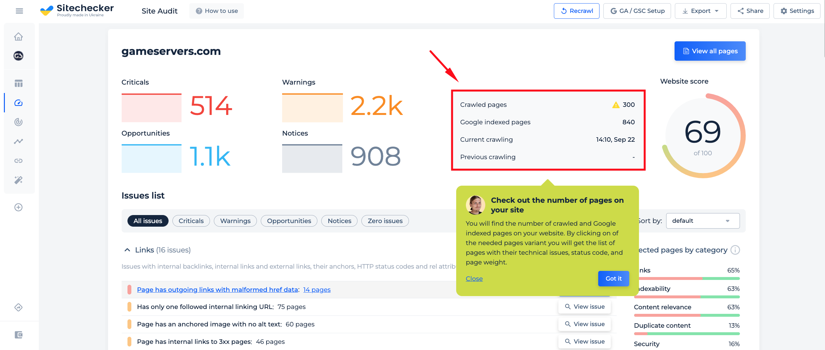This screenshot has height=350, width=825.
Task: Click the advisor avatar in tooltip
Action: [x=475, y=205]
